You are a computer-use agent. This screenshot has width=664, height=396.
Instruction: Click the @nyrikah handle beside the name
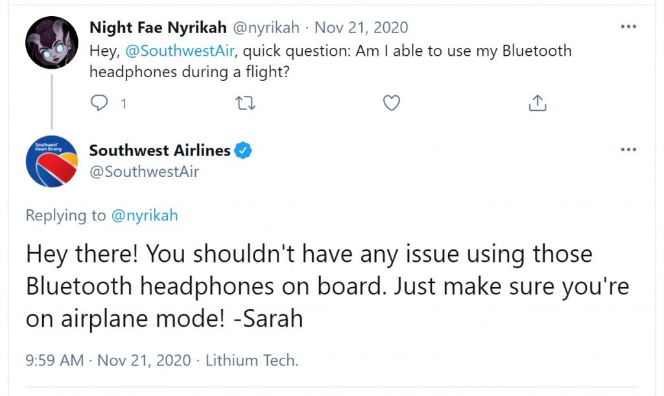(x=266, y=27)
